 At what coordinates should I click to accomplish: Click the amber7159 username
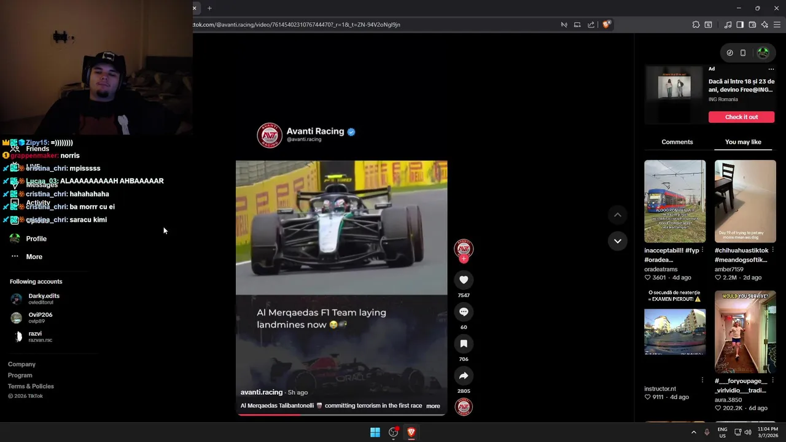[x=729, y=269]
